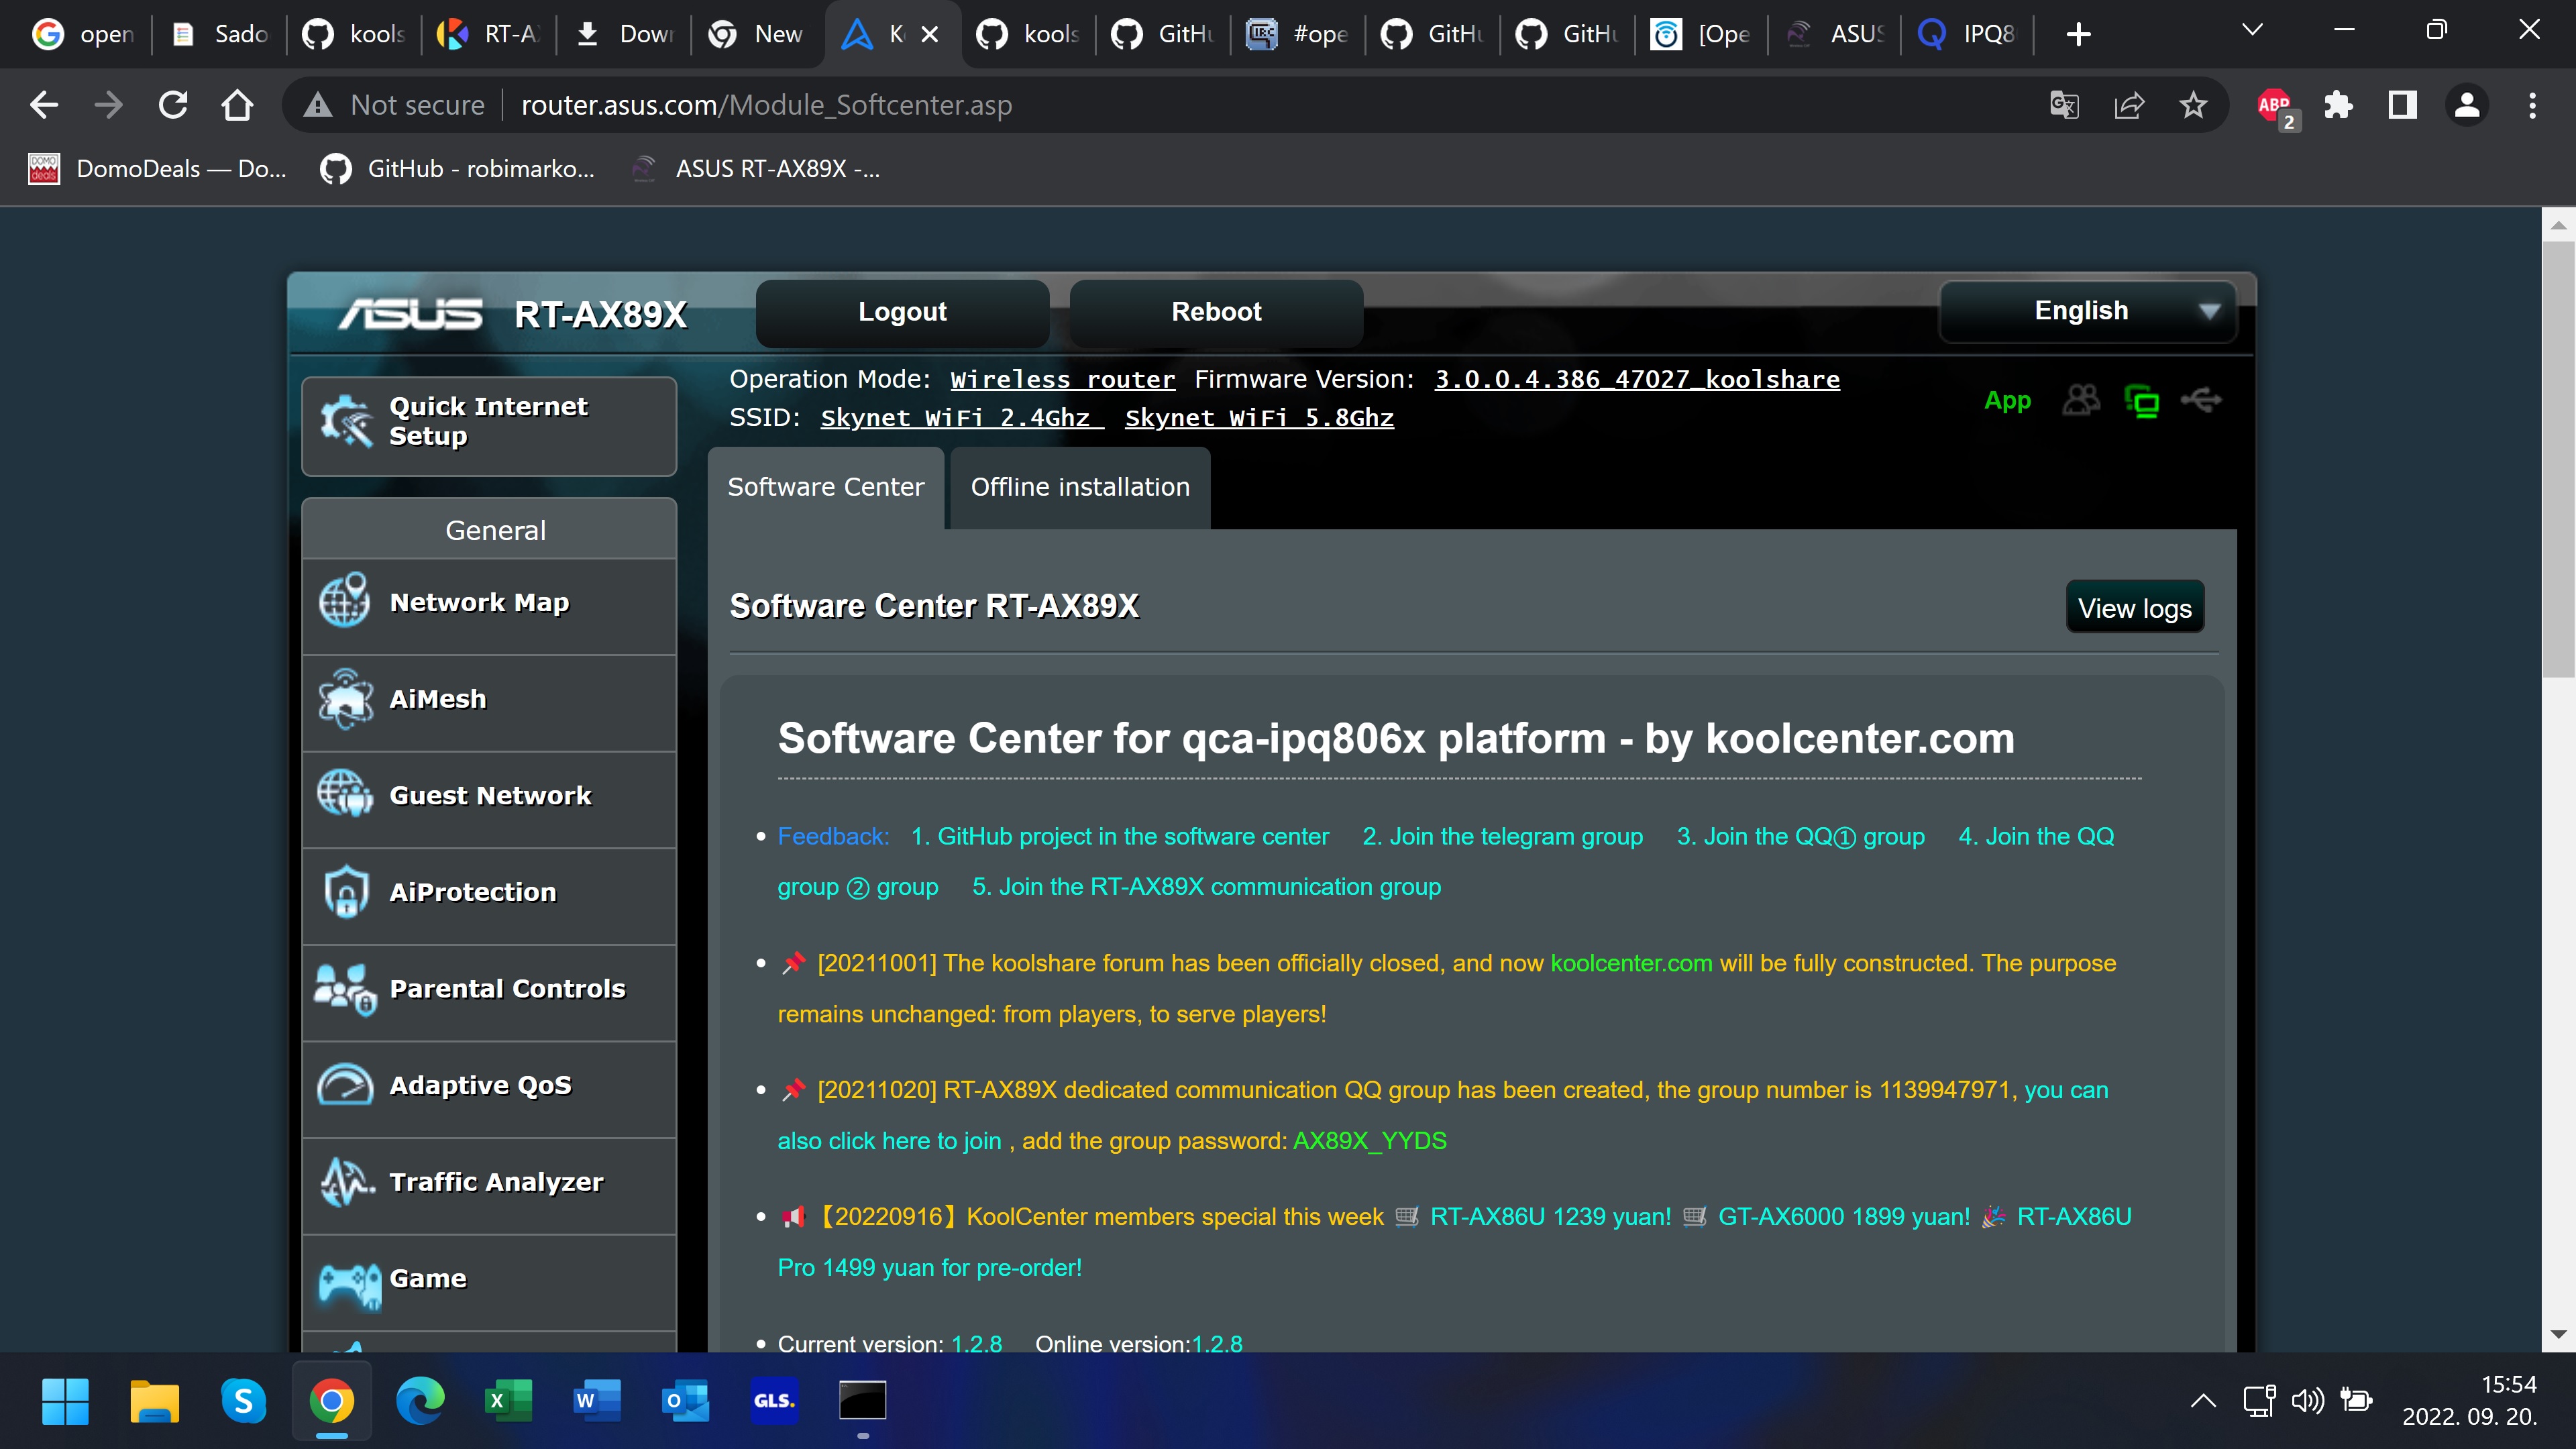Screen dimensions: 2576x1449
Task: Bookmark this page with the star
Action: [x=2193, y=105]
